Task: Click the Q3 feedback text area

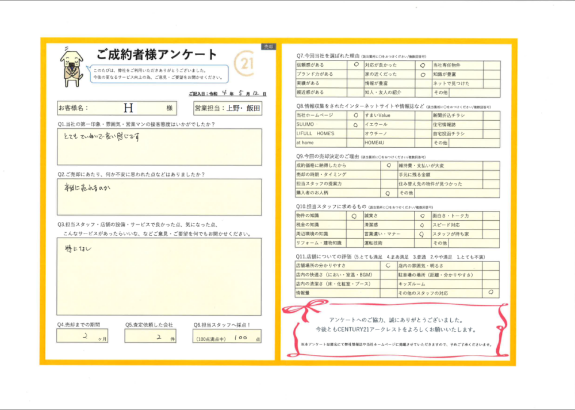Action: click(x=159, y=276)
